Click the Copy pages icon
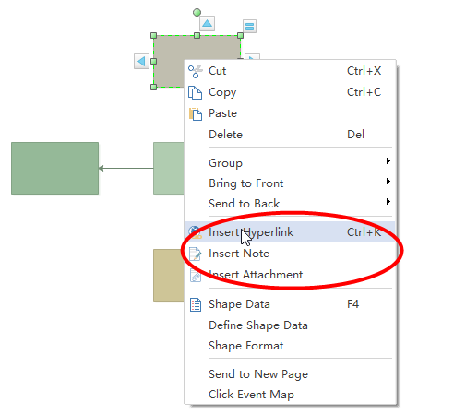 (195, 92)
